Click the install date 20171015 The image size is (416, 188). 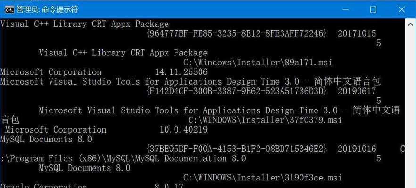point(357,33)
